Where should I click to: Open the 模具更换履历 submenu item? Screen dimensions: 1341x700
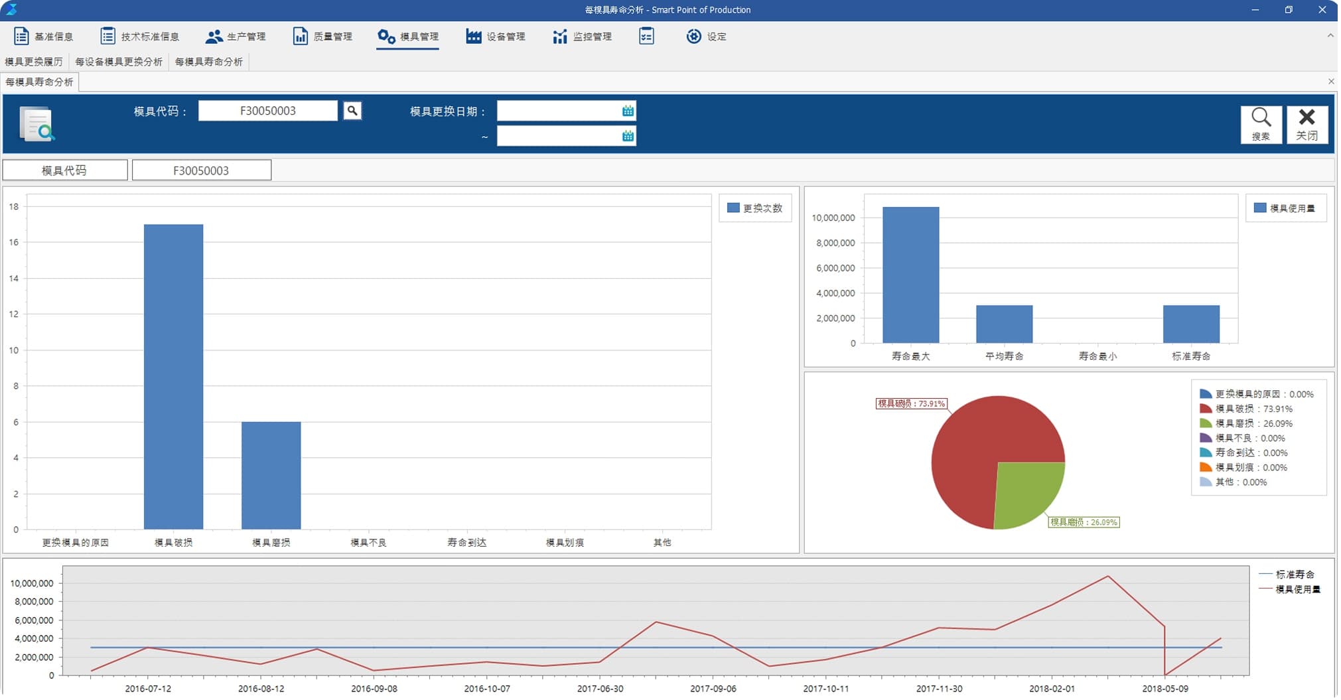(34, 62)
